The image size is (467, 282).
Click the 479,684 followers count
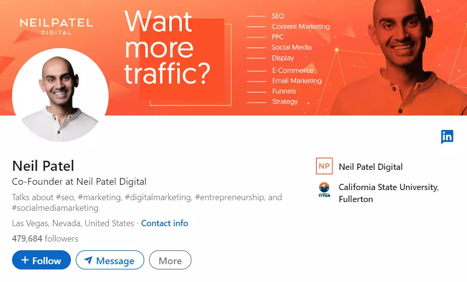tap(45, 239)
